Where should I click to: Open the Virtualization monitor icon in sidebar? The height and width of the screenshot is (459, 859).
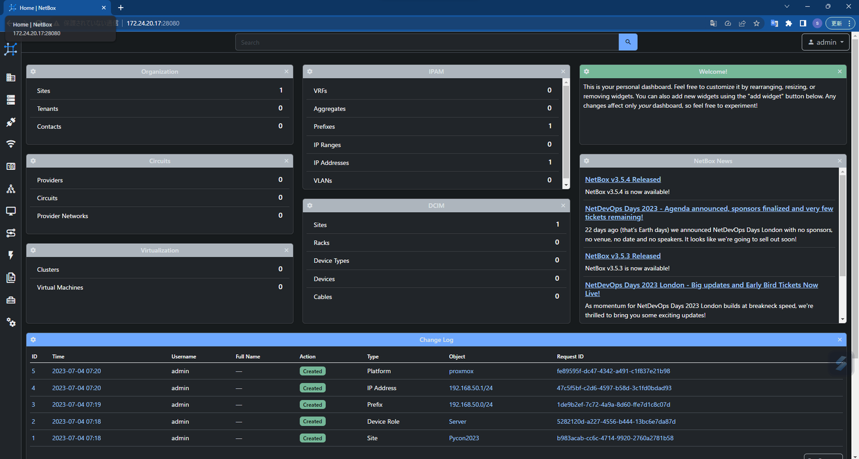11,211
